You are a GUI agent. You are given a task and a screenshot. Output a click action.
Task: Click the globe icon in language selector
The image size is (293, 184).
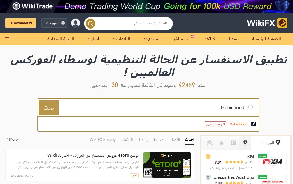(63, 23)
